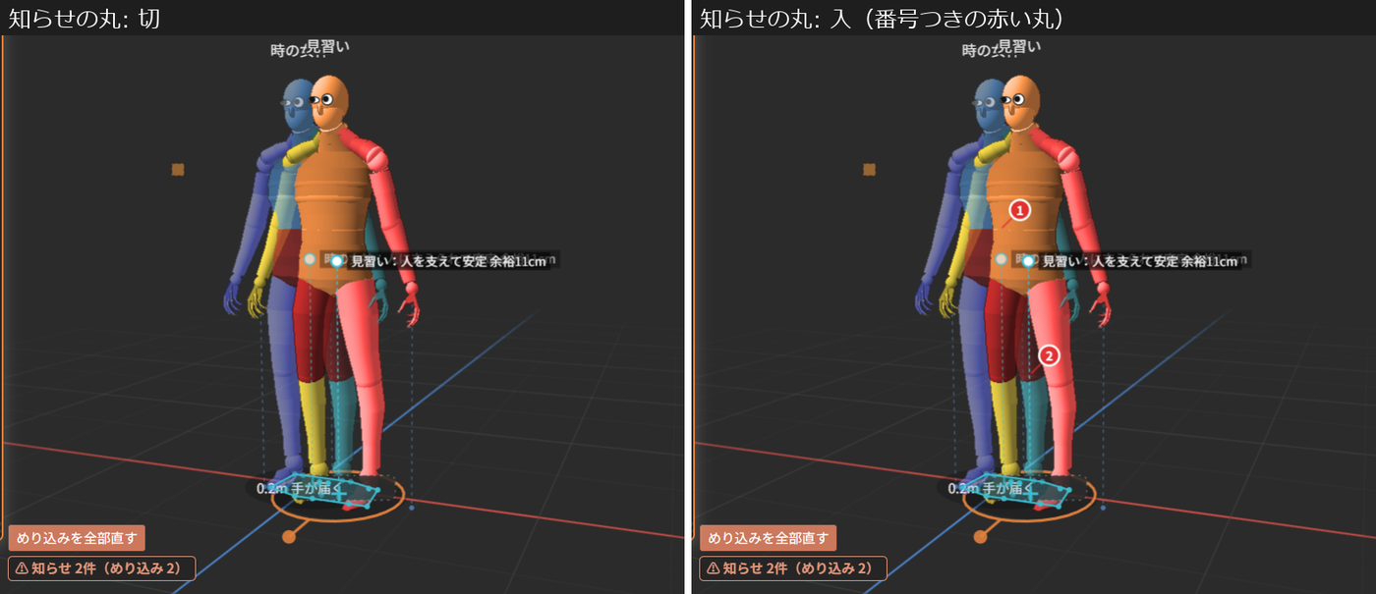This screenshot has height=594, width=1376.
Task: Click the 見習い name tag in right panel
Action: click(1019, 46)
